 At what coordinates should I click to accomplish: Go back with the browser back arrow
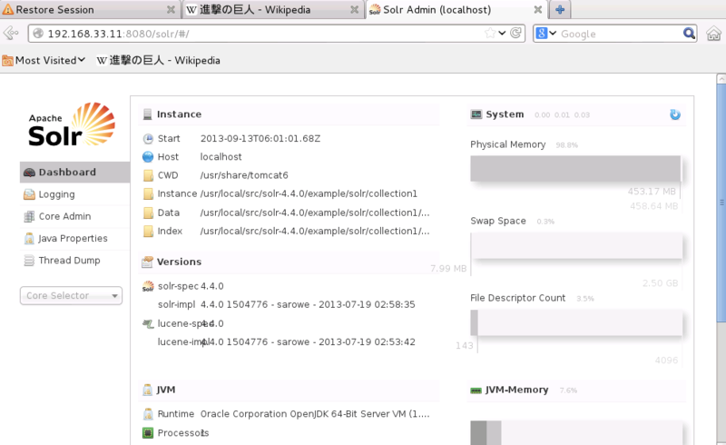11,33
